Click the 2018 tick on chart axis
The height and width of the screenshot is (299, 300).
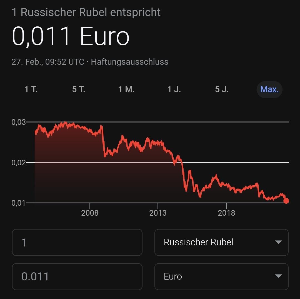[x=226, y=213]
